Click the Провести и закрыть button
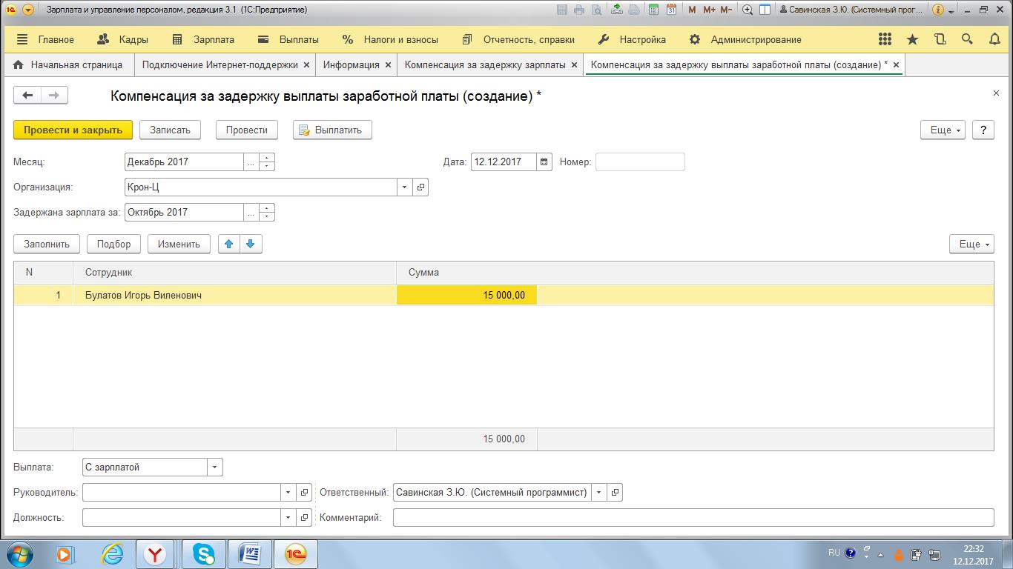Viewport: 1013px width, 569px height. tap(73, 130)
